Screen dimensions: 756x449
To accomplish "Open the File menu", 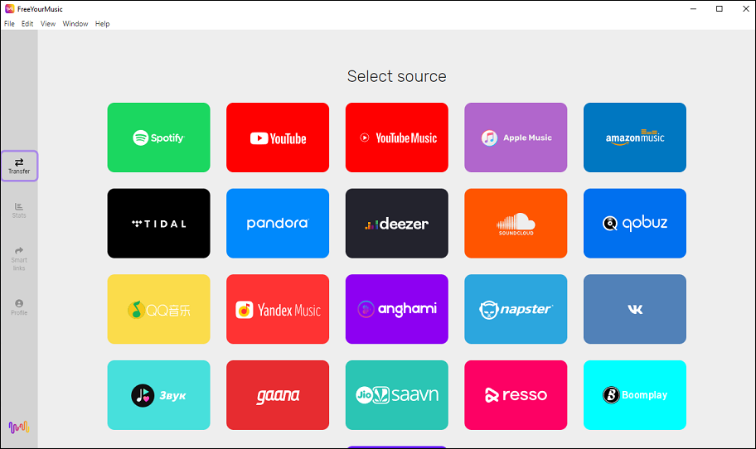I will click(9, 23).
